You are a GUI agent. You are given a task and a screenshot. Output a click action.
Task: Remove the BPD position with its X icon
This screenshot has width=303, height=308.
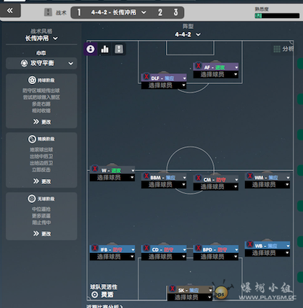198,248
